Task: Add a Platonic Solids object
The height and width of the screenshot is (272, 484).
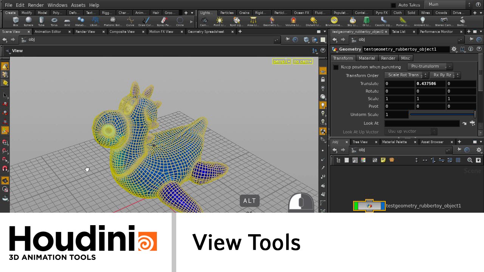Action: tap(112, 21)
